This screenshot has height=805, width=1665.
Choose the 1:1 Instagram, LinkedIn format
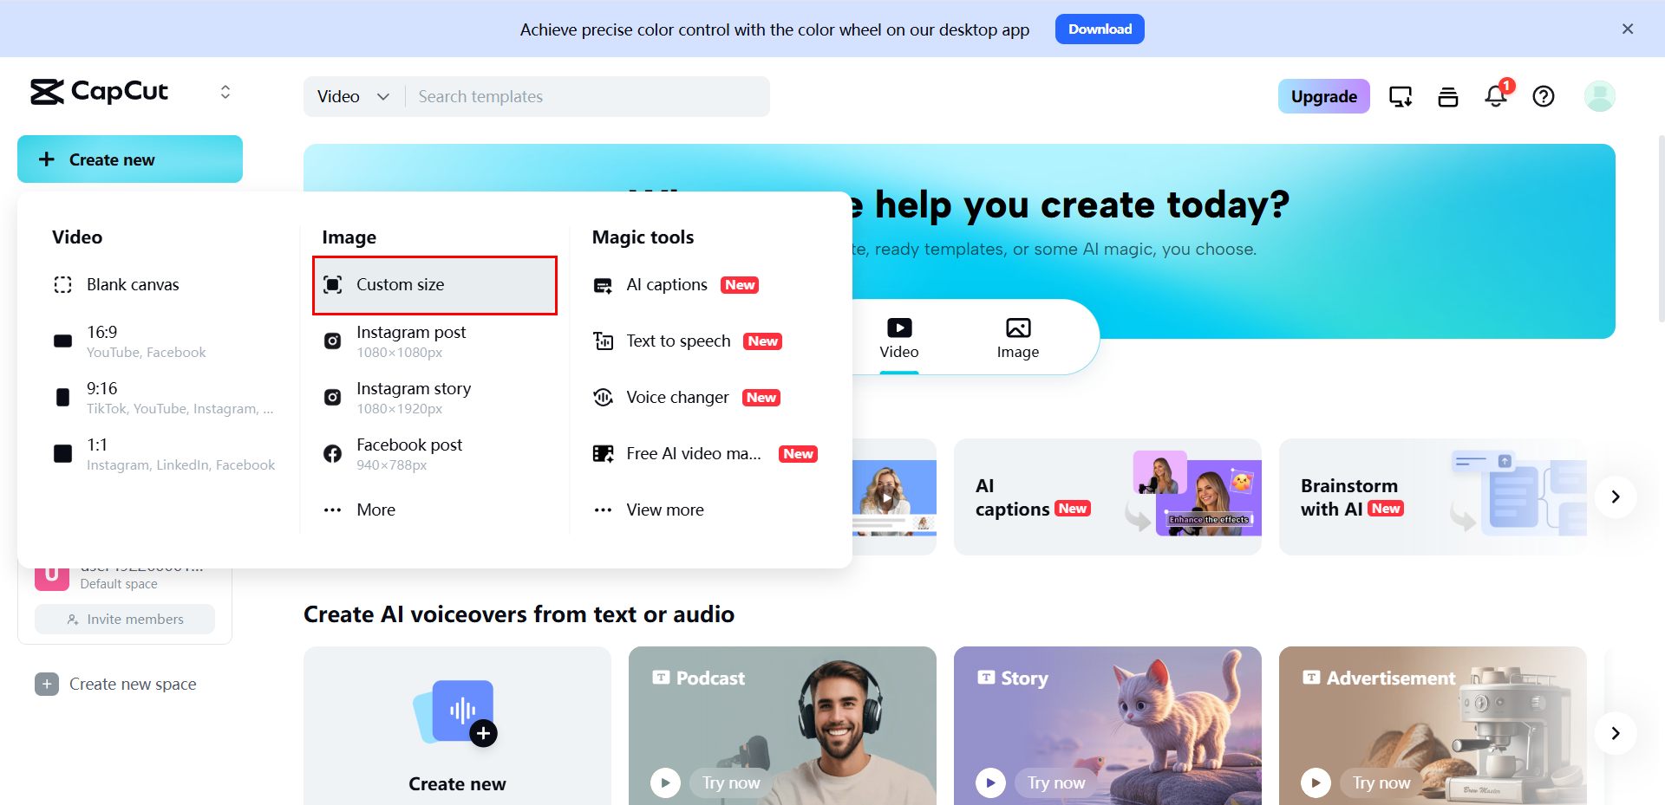coord(163,454)
